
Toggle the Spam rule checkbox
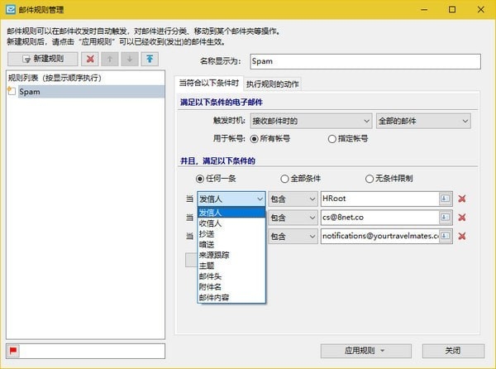coord(12,92)
